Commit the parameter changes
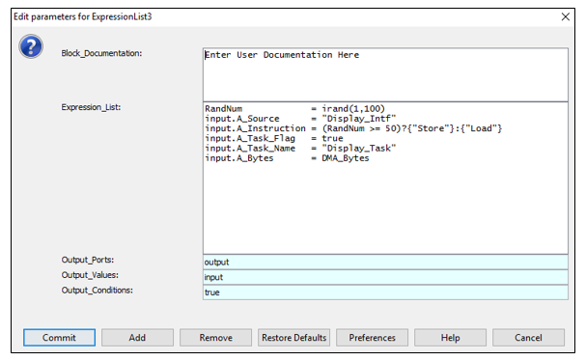This screenshot has width=586, height=361. [x=59, y=338]
